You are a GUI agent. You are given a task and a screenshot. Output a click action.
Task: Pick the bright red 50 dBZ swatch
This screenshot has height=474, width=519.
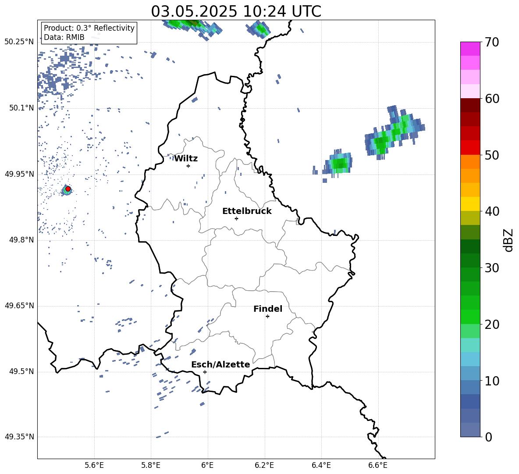click(x=470, y=148)
